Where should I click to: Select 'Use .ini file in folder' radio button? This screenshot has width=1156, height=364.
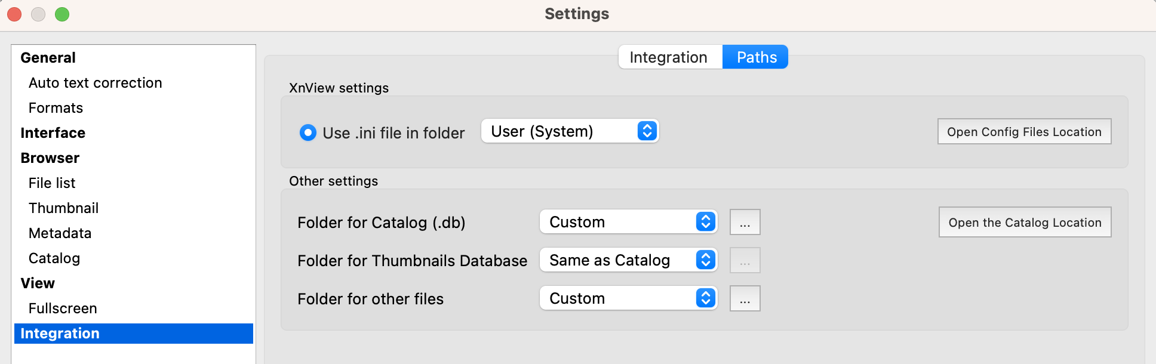pyautogui.click(x=308, y=132)
